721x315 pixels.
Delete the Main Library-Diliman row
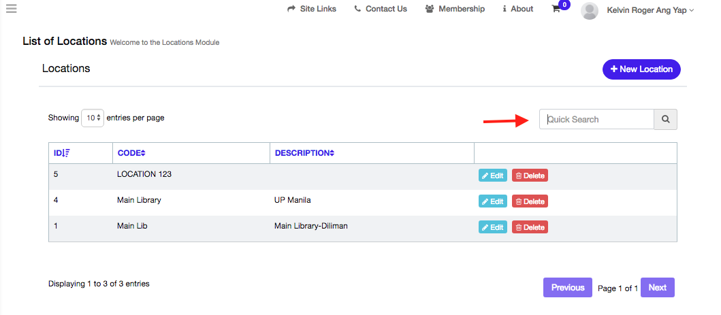click(x=530, y=227)
